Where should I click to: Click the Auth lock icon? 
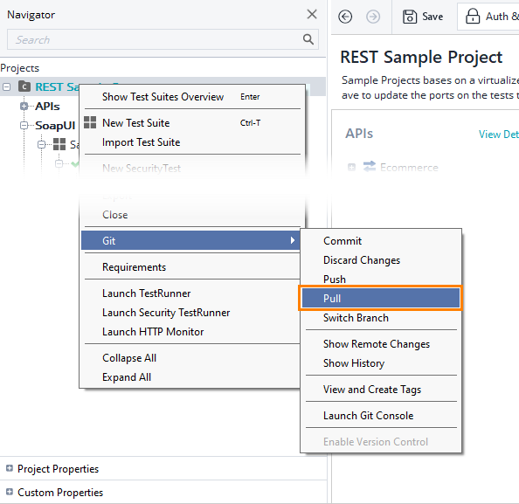pos(473,16)
